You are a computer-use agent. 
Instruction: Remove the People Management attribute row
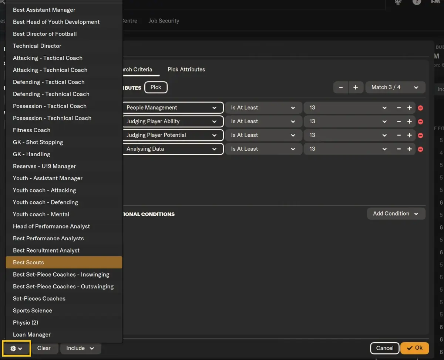pyautogui.click(x=420, y=108)
